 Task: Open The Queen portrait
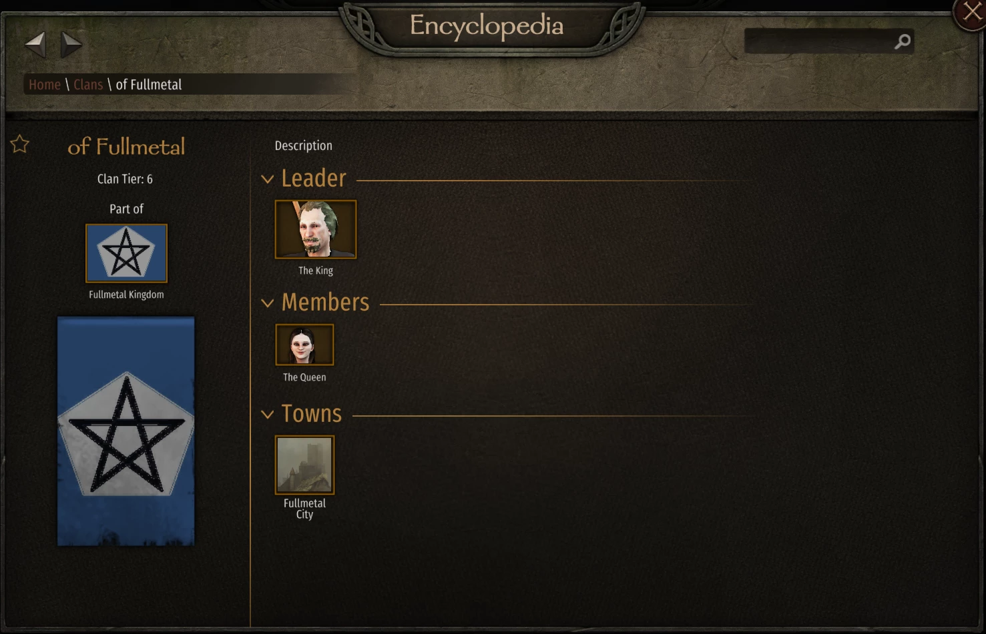click(304, 345)
